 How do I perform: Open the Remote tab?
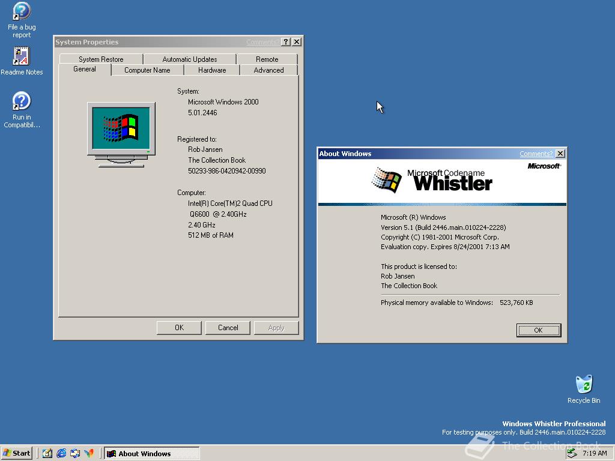[267, 59]
